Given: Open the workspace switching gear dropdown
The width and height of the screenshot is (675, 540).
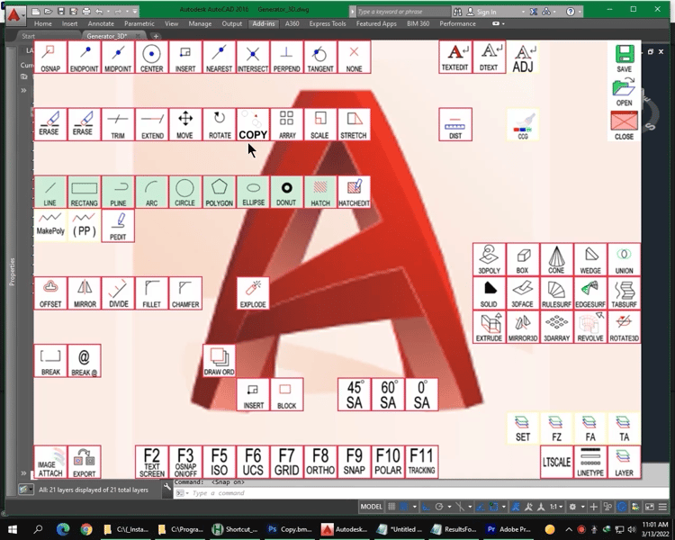Looking at the screenshot, I should coord(582,507).
